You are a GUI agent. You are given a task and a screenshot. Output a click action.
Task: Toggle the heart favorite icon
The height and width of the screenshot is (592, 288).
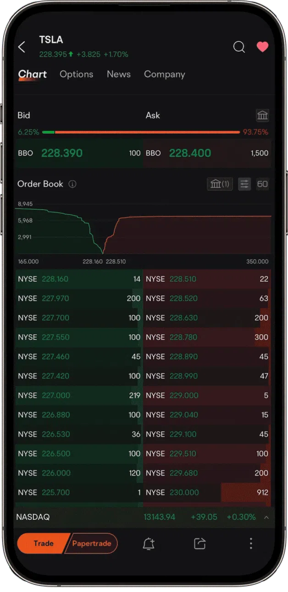click(262, 47)
